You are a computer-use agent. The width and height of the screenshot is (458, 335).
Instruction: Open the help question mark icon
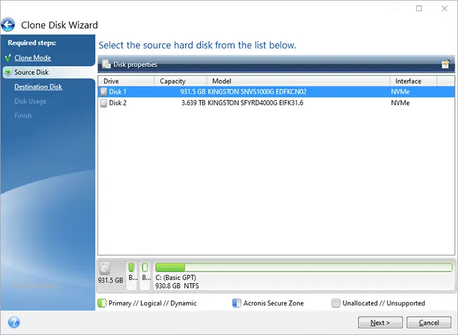pyautogui.click(x=14, y=323)
